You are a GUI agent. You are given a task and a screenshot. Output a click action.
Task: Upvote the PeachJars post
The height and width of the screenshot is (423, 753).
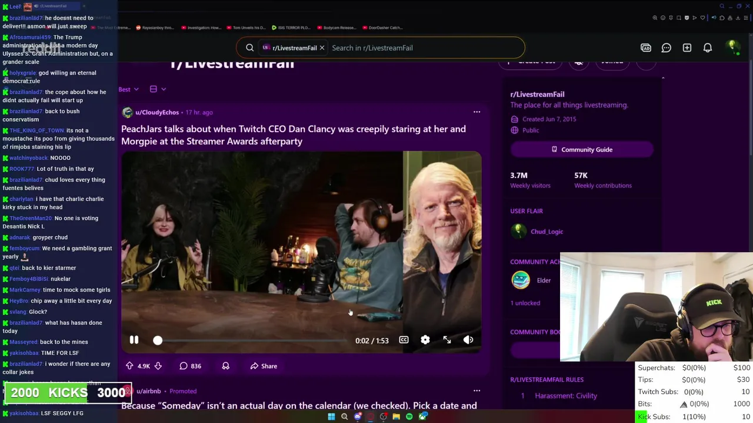[129, 366]
